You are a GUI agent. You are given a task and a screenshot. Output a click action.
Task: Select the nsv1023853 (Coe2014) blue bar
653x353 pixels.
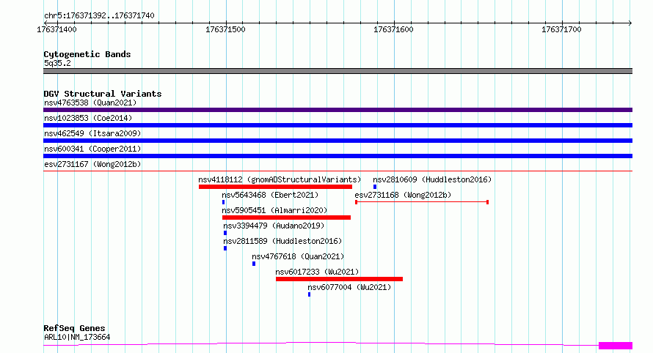[x=338, y=125]
